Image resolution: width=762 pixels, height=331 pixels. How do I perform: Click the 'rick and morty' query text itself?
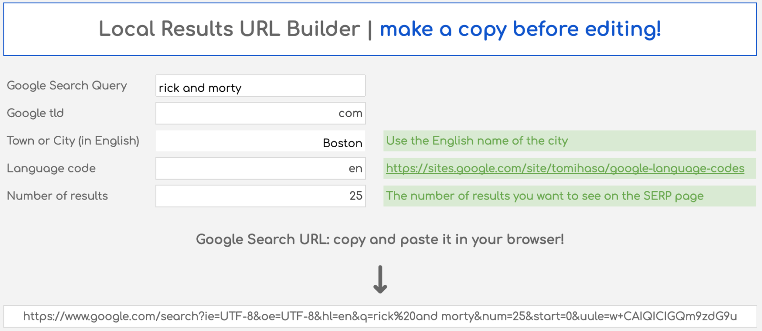click(200, 88)
